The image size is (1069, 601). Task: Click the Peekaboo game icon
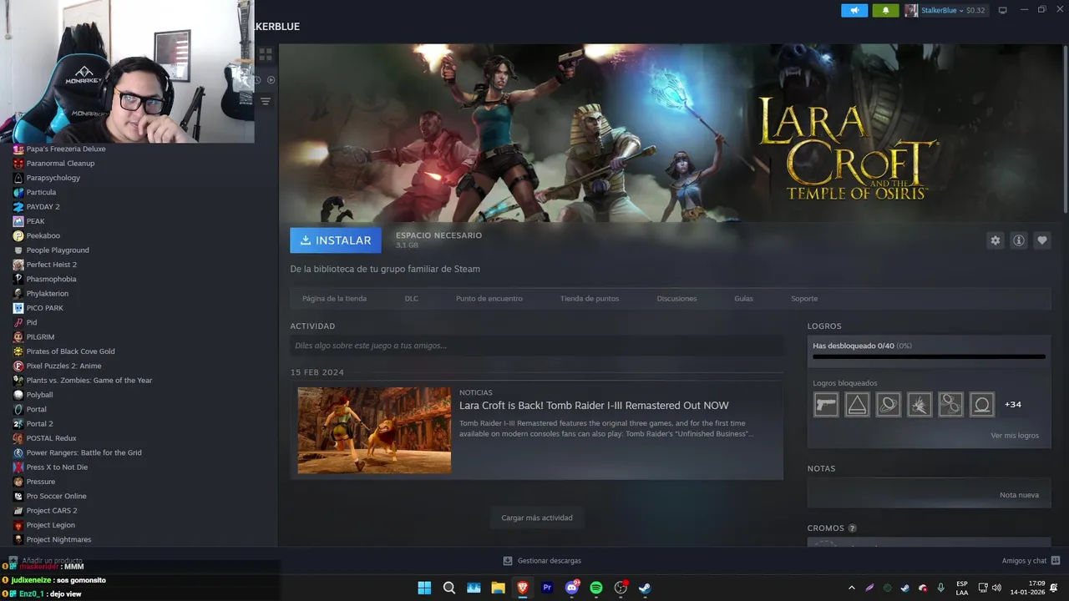tap(18, 236)
